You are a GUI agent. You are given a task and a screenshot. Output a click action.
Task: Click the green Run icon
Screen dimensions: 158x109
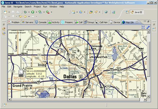33,12
